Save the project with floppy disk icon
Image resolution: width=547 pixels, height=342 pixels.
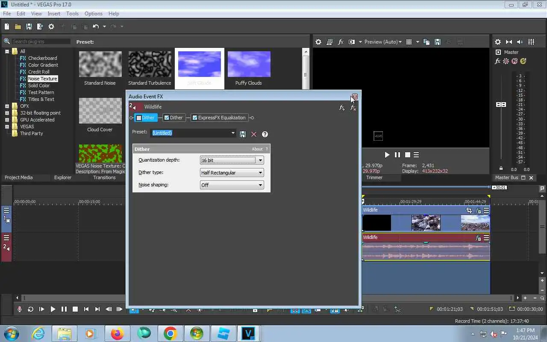[29, 27]
